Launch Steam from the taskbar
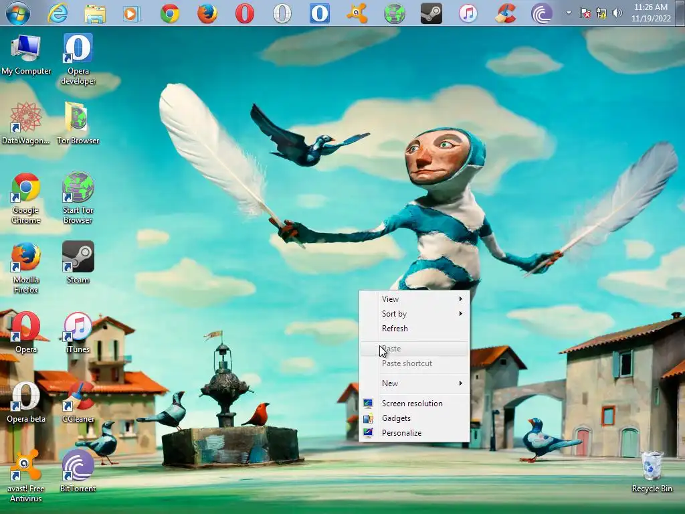 (x=431, y=13)
